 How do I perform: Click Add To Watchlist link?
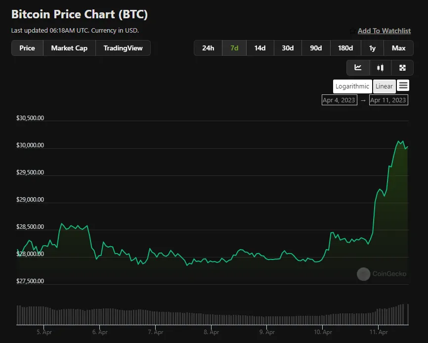point(384,31)
